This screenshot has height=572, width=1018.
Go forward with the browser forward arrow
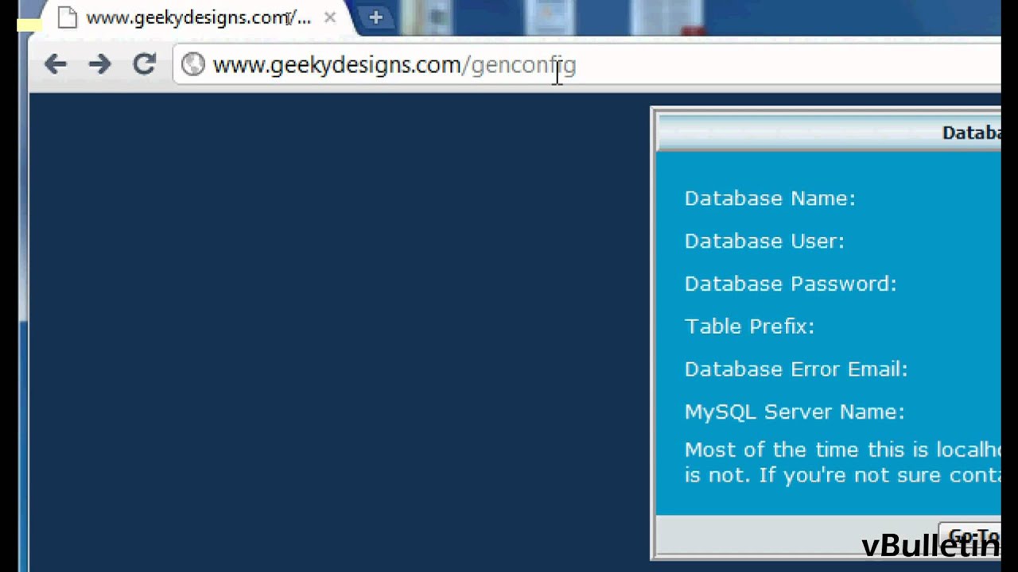point(99,64)
